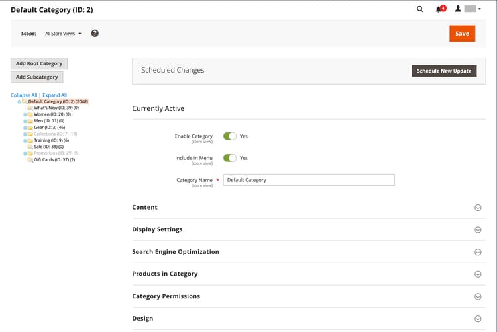This screenshot has height=332, width=497.
Task: Select Men (ID: 11) tree node
Action: click(49, 121)
